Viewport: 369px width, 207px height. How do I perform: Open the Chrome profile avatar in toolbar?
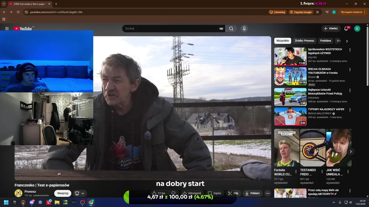click(x=334, y=12)
